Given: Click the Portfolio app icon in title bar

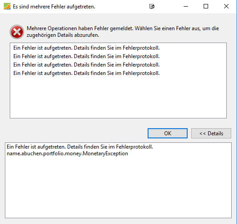Looking at the screenshot, I should point(7,7).
